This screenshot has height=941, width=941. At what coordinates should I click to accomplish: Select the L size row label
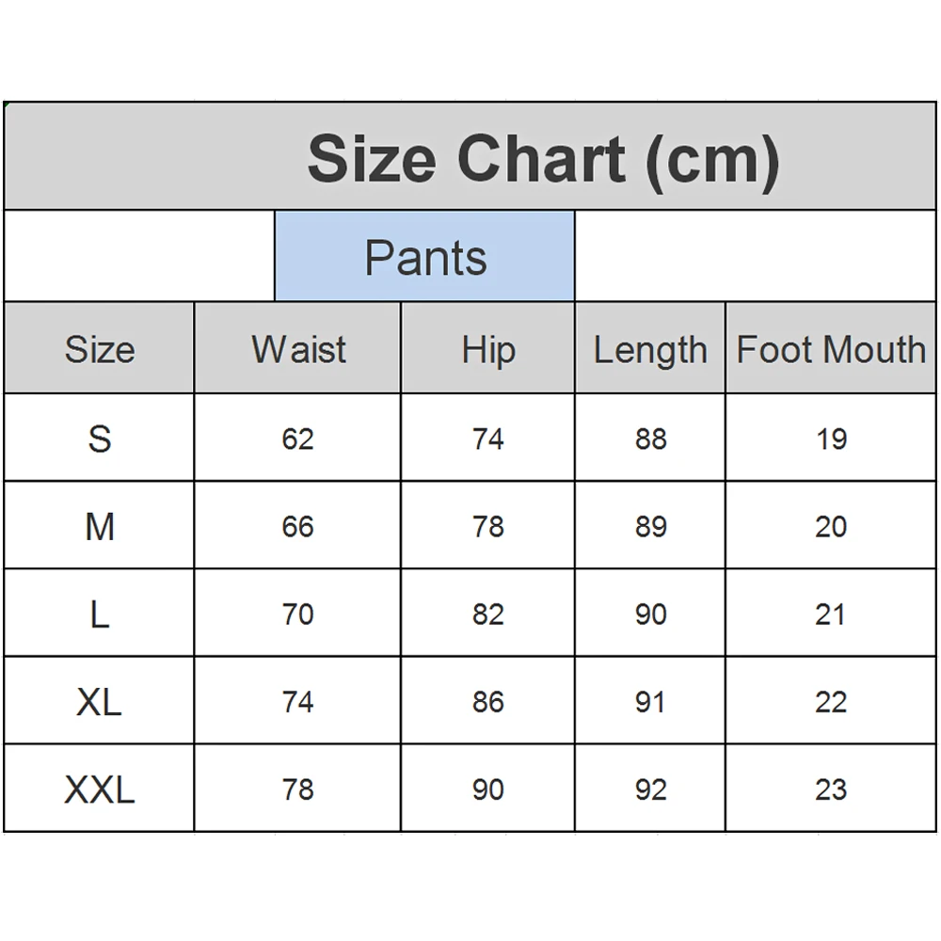(x=100, y=614)
